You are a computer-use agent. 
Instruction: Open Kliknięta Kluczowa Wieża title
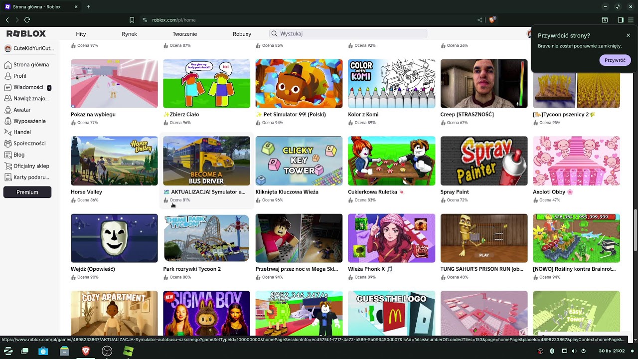click(x=287, y=191)
